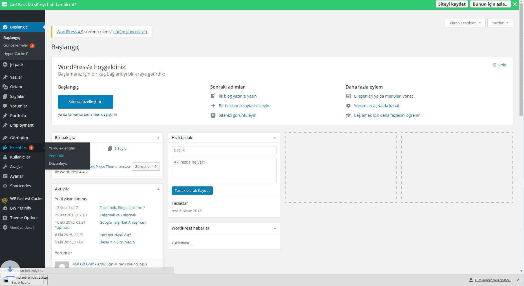The width and height of the screenshot is (524, 286).
Task: Open Yüklü eklentiler submenu item
Action: pos(62,148)
